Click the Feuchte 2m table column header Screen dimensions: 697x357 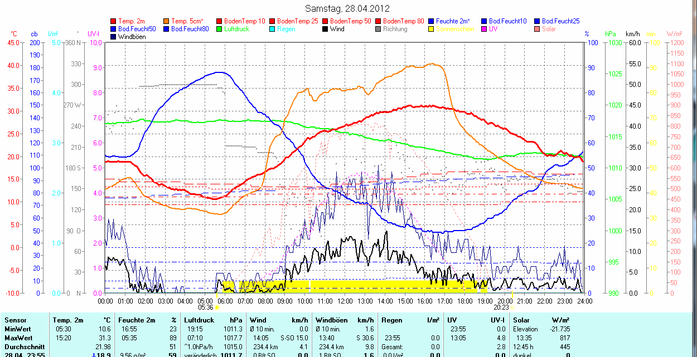(x=147, y=320)
